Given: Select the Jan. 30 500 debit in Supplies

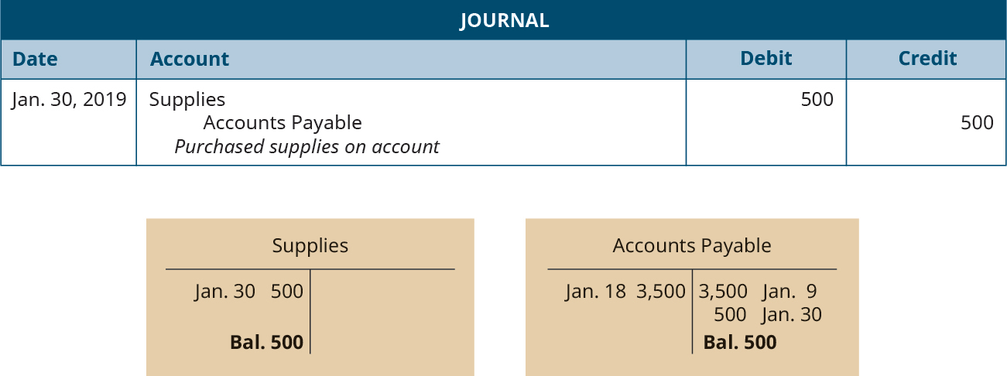Looking at the screenshot, I should click(248, 292).
